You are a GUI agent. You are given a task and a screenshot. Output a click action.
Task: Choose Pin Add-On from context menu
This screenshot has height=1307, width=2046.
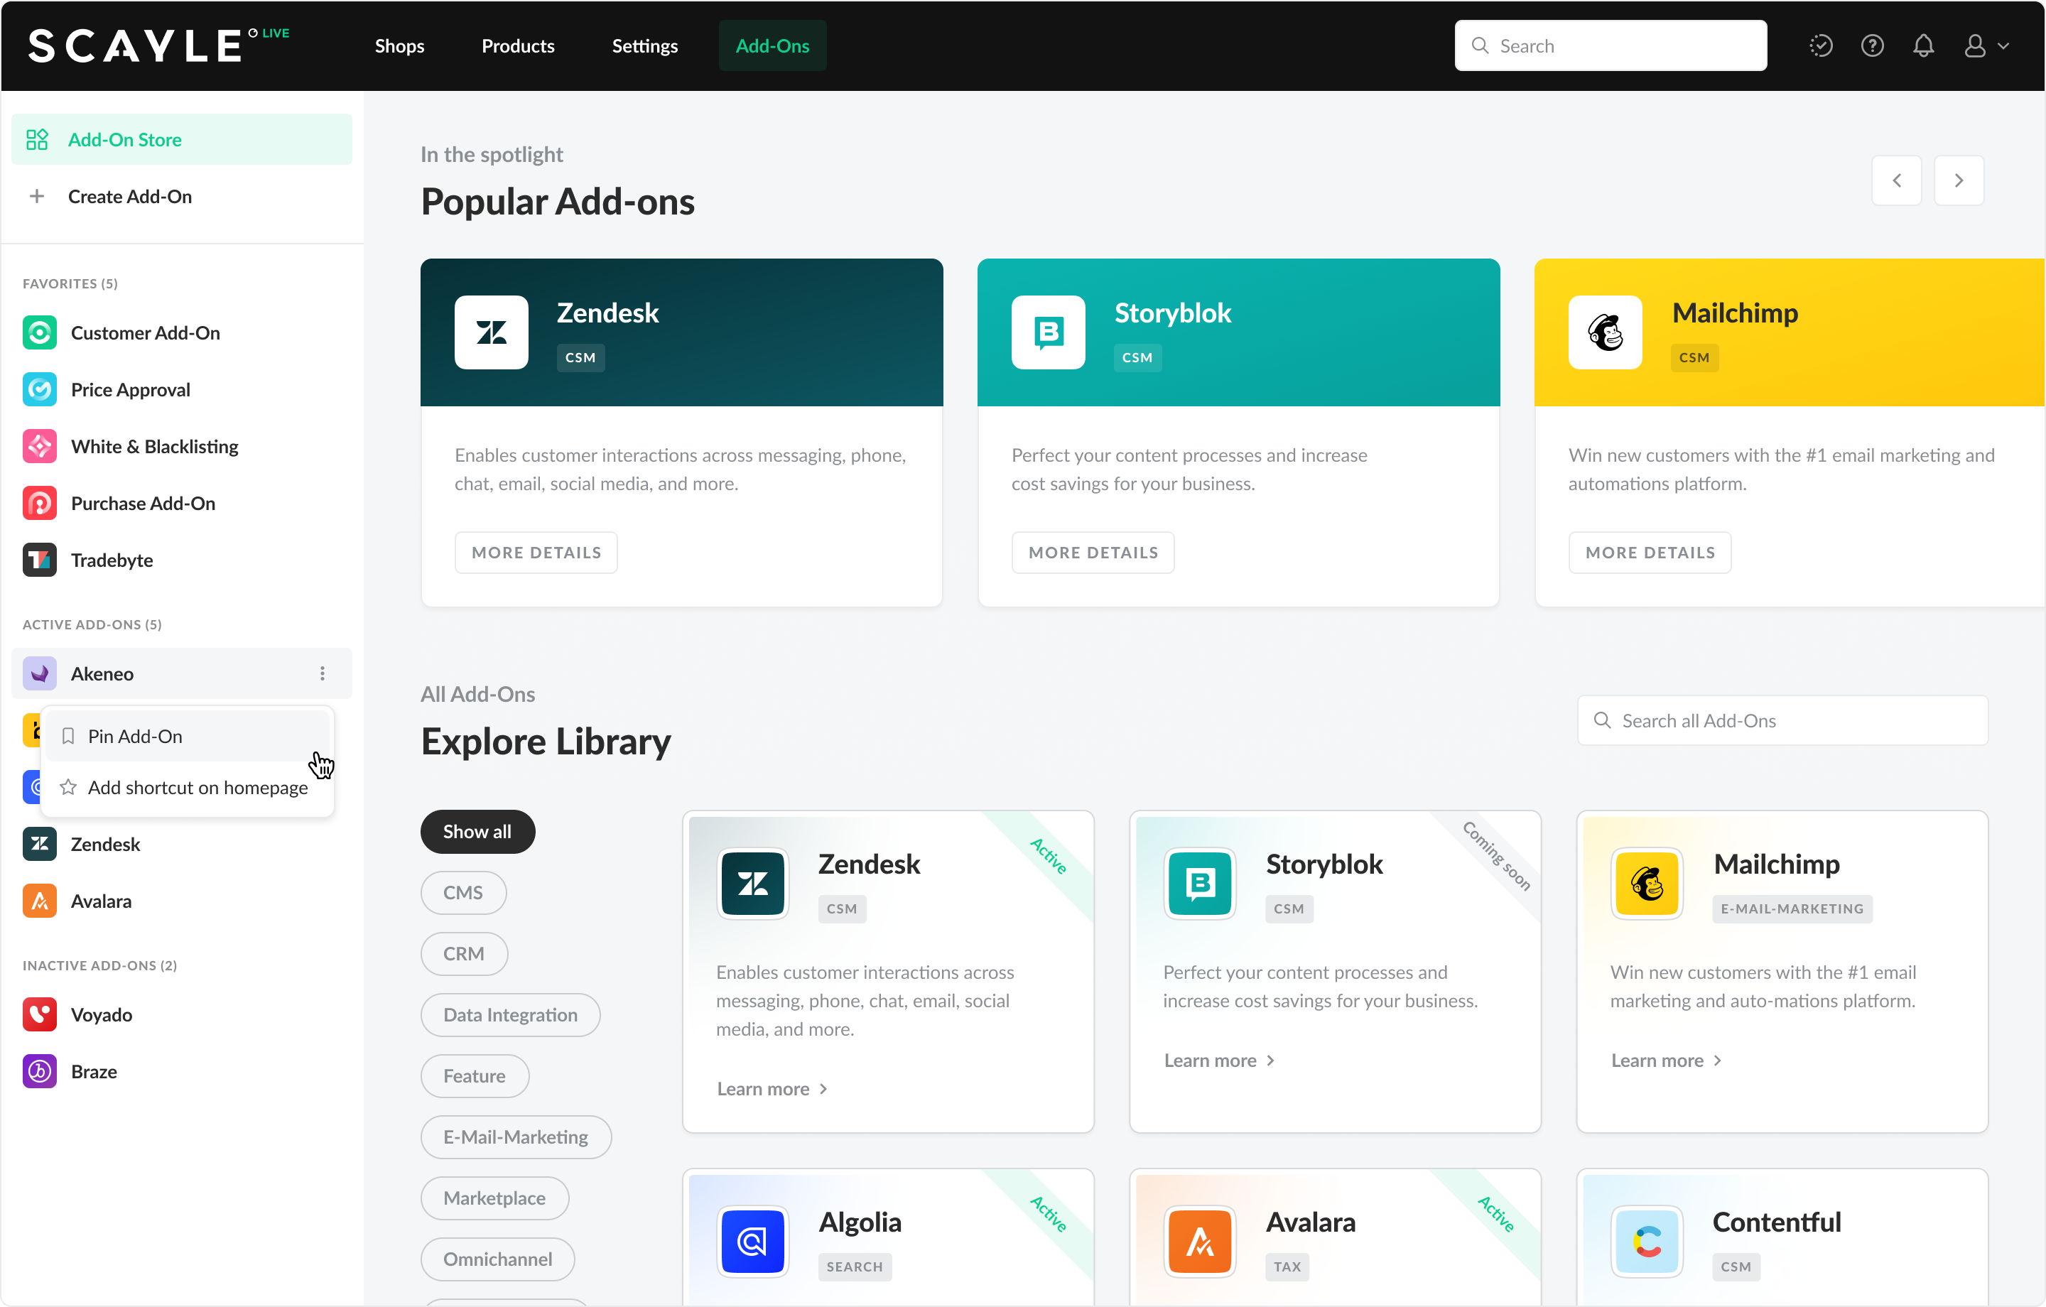[x=135, y=737]
